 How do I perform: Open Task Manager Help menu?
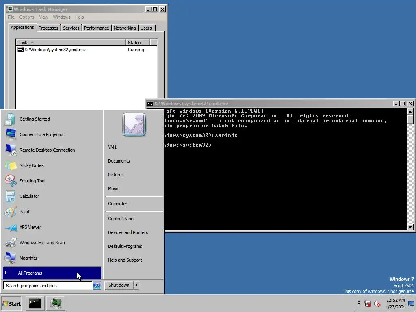[79, 17]
